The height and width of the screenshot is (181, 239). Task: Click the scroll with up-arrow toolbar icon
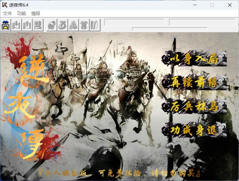(x=27, y=25)
